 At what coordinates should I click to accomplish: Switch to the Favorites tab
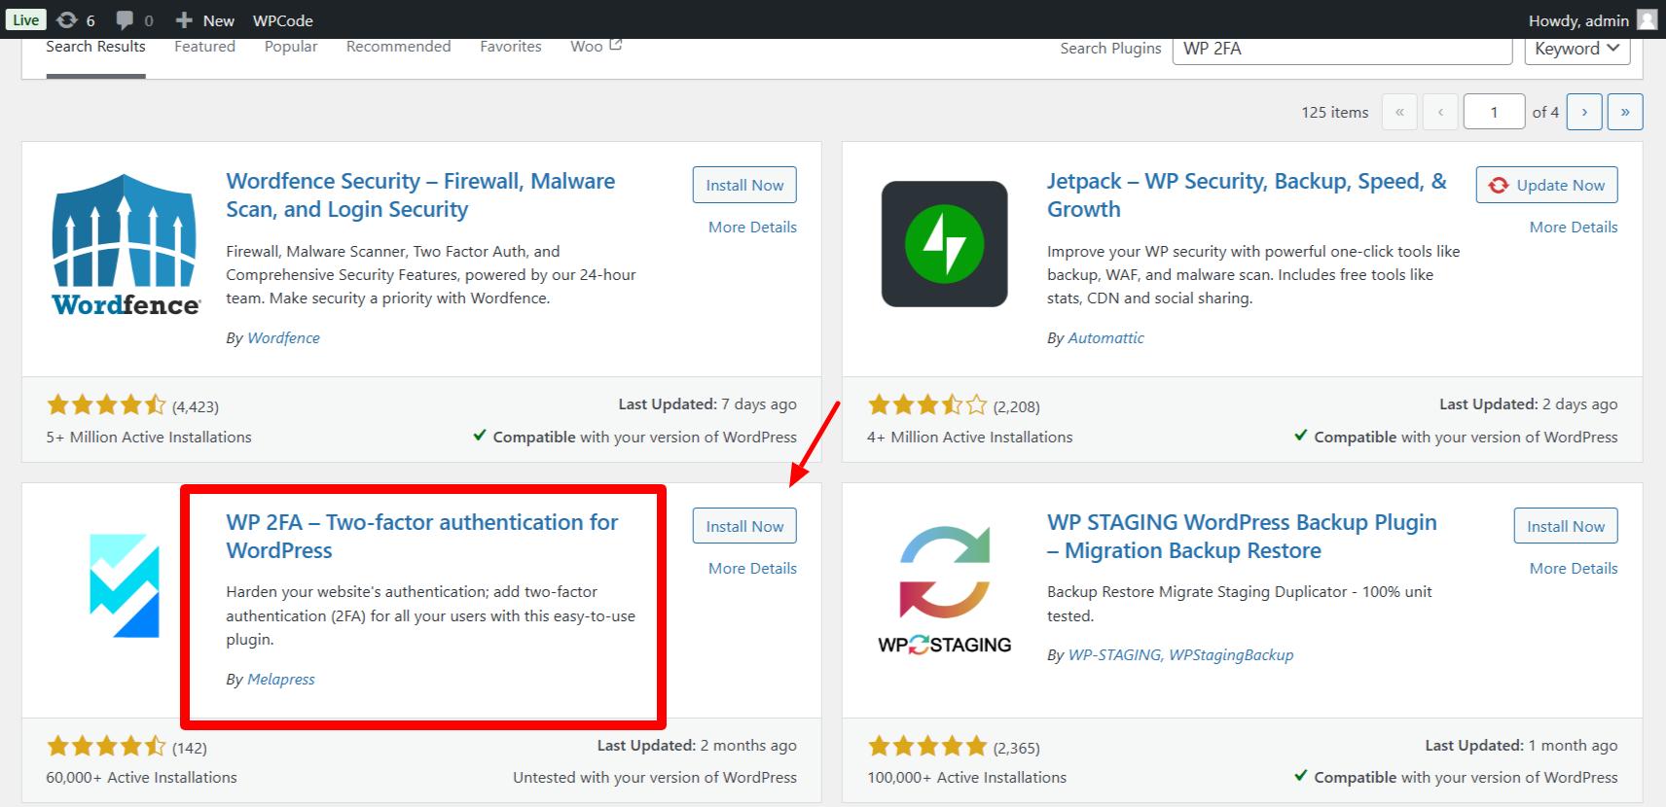coord(511,47)
